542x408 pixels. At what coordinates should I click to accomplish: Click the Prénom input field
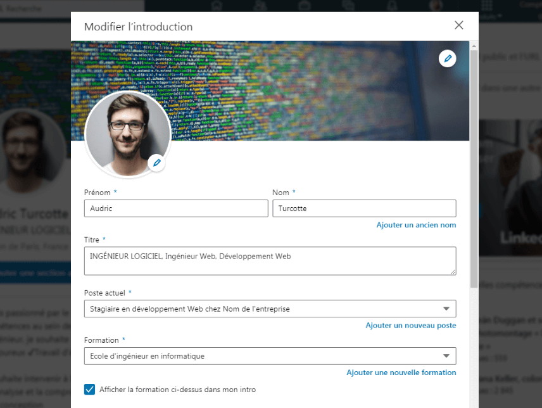176,208
